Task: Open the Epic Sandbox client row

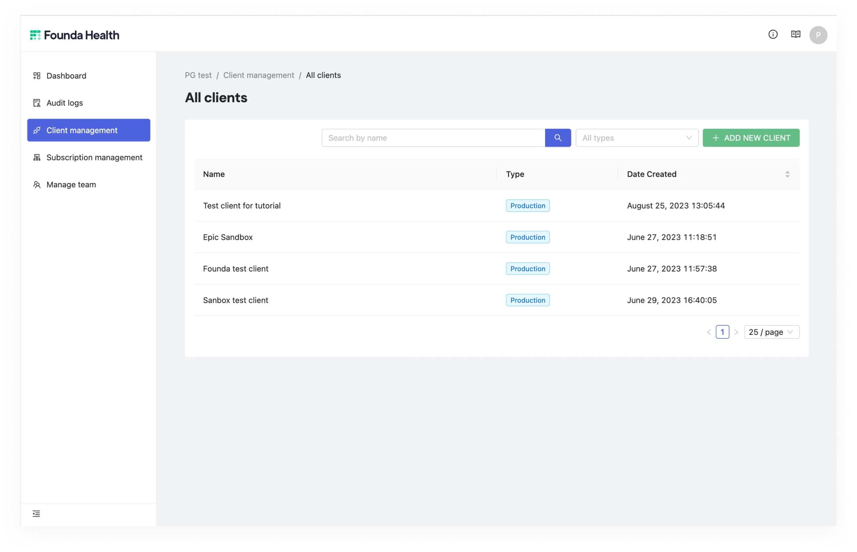Action: [x=497, y=237]
